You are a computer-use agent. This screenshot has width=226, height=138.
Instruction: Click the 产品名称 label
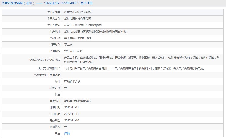coord(55,38)
